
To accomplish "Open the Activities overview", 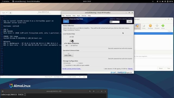I will pyautogui.click(x=5, y=1).
